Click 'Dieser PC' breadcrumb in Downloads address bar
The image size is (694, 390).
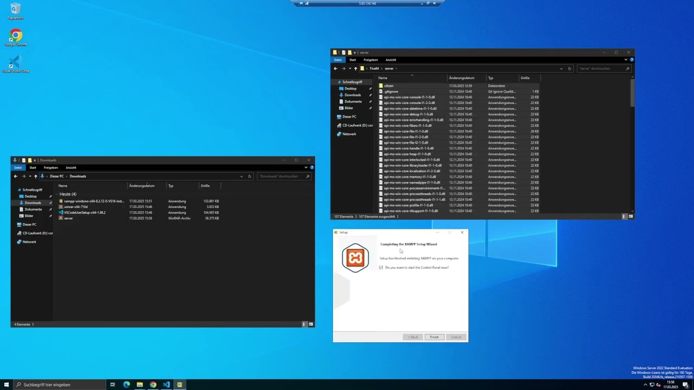57,176
